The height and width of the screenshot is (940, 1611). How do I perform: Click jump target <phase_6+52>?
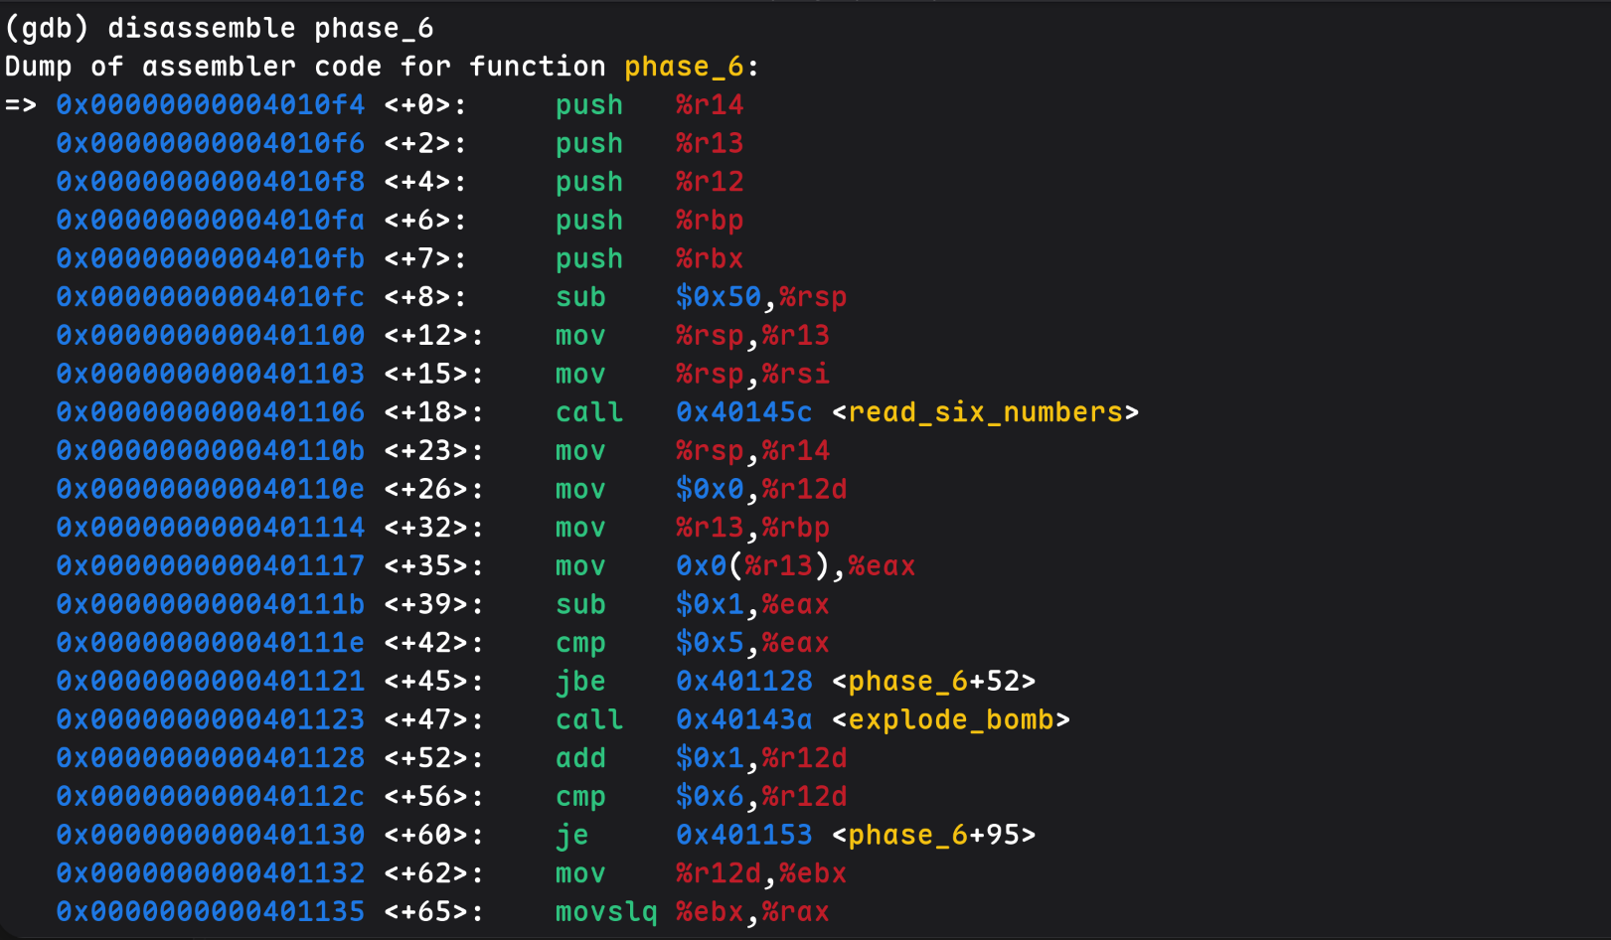934,682
